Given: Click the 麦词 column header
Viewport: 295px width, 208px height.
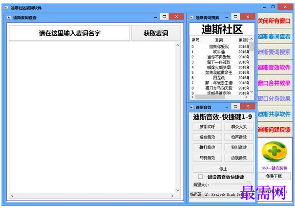Looking at the screenshot, I should (219, 40).
